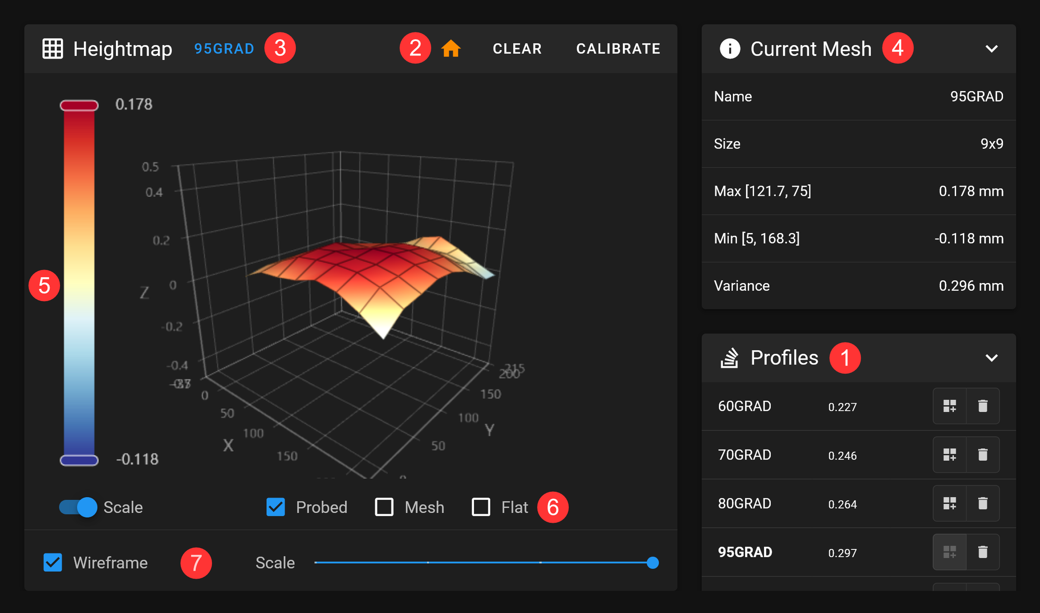Enable the Flat checkbox

[480, 507]
